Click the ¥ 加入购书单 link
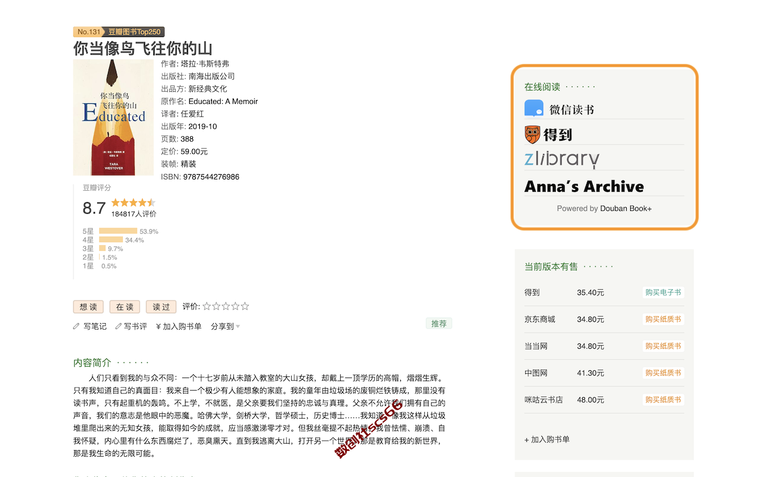 178,326
